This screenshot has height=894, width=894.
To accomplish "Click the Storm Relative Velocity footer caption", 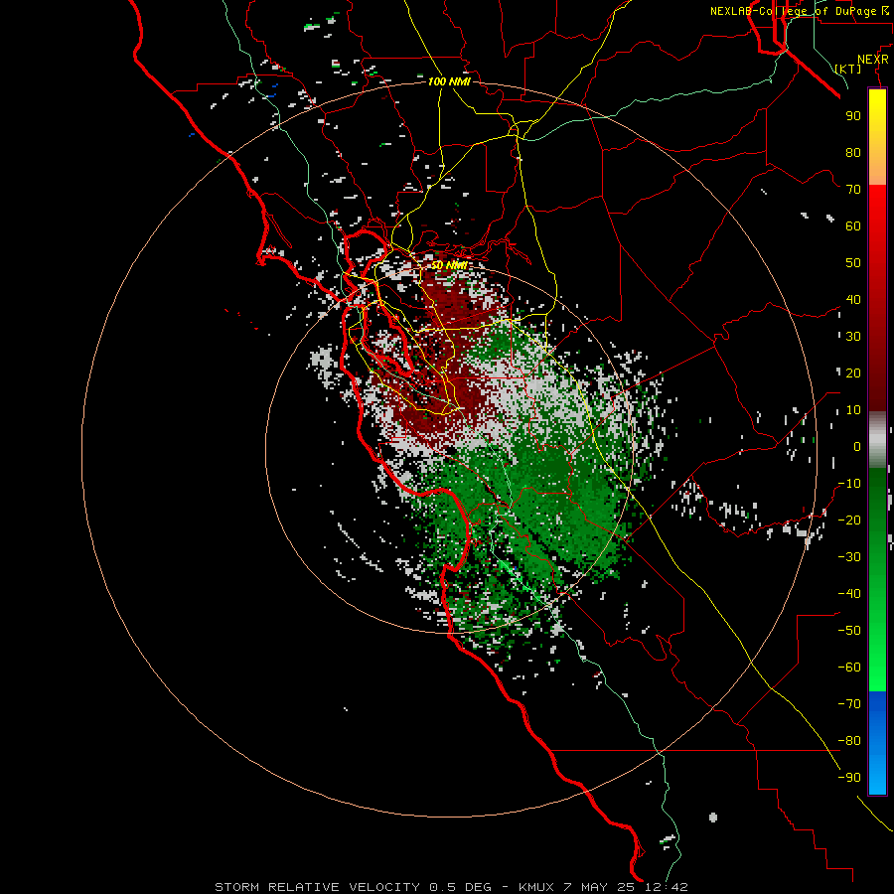I will point(451,887).
